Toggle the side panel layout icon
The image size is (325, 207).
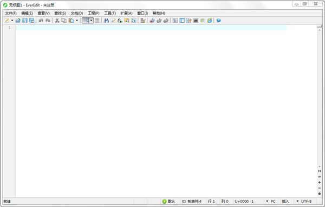(x=182, y=21)
